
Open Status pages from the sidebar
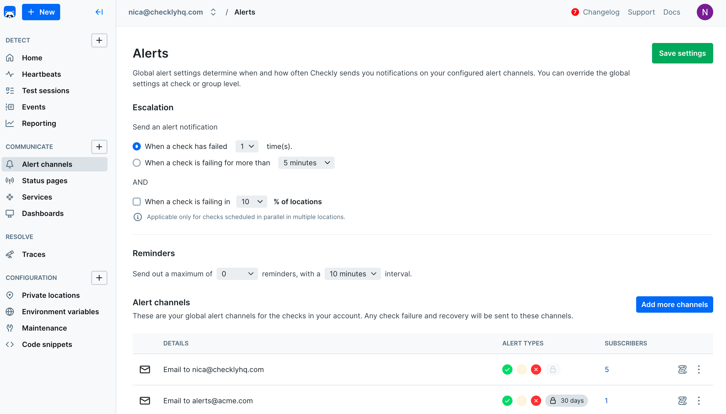pos(45,181)
